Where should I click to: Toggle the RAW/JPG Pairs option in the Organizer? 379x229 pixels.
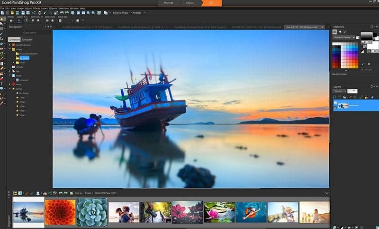click(107, 193)
